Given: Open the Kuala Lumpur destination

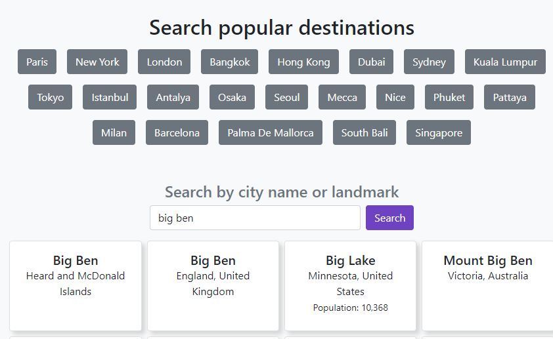Looking at the screenshot, I should coord(505,62).
